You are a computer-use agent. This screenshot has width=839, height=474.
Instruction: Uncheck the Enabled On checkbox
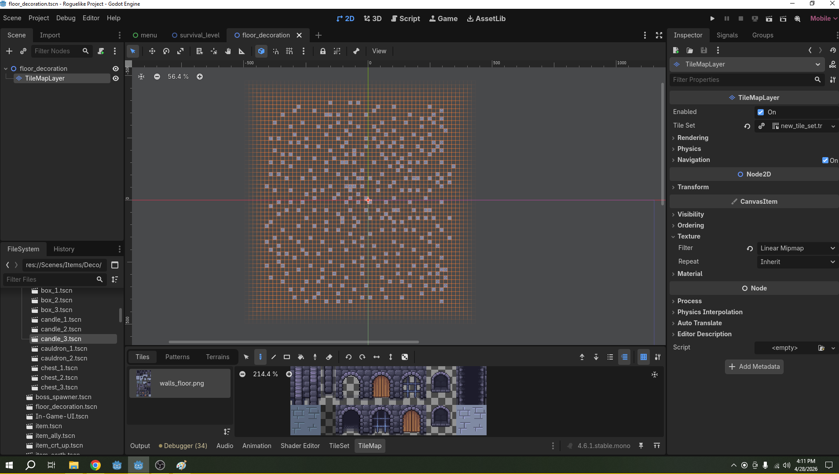[761, 112]
